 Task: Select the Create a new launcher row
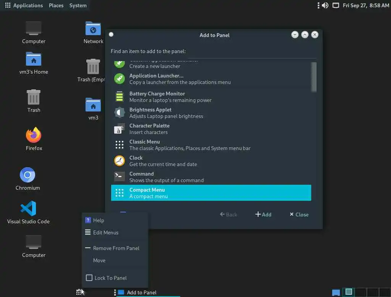coord(211,65)
